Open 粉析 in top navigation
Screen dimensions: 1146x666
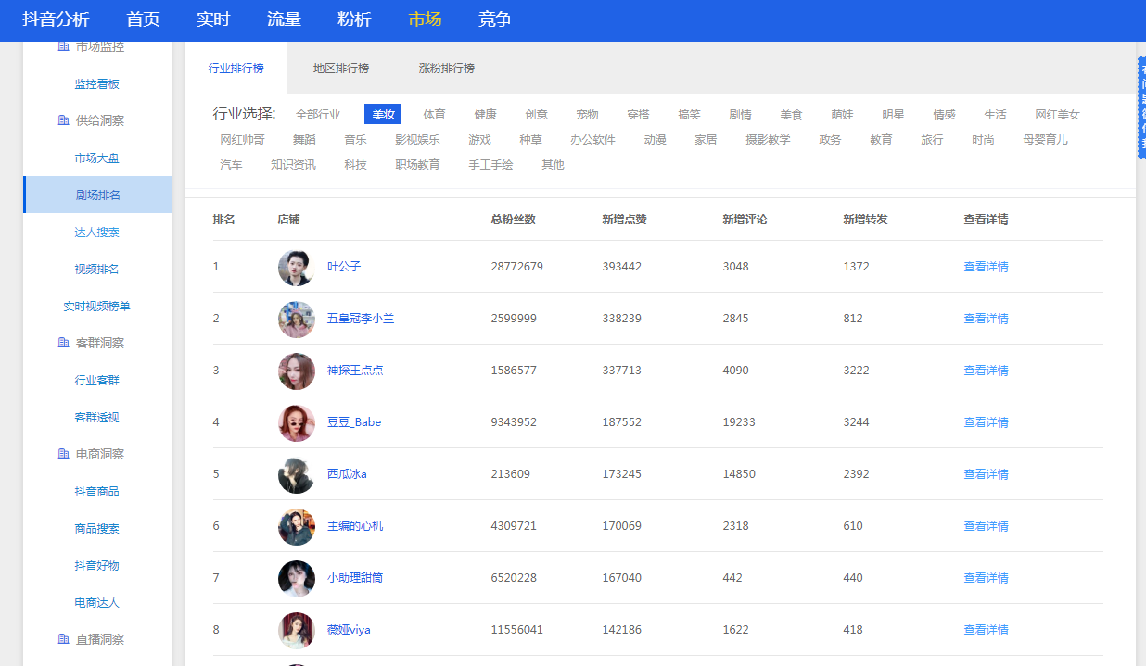(354, 19)
